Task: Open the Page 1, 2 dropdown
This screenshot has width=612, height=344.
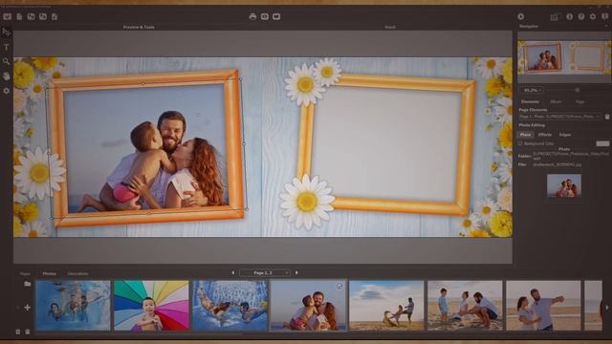Action: [x=265, y=272]
